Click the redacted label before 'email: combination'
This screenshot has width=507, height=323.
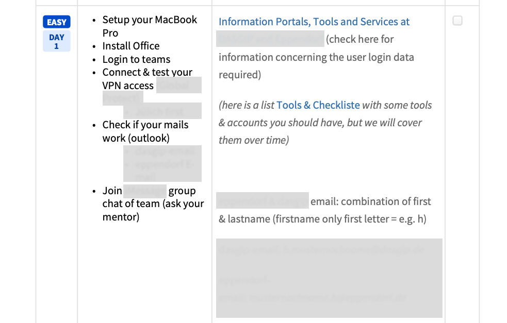pos(262,200)
